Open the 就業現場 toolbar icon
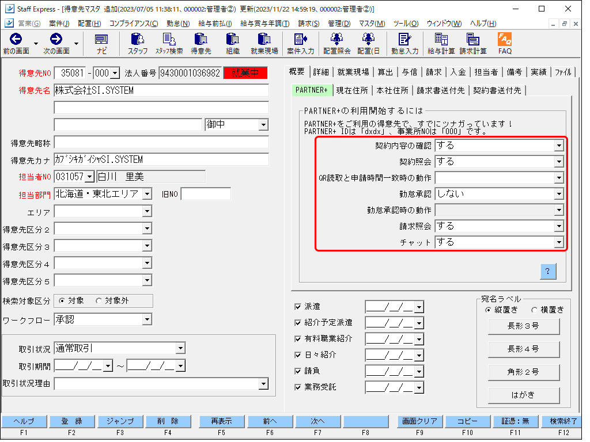590x442 pixels. (x=264, y=44)
